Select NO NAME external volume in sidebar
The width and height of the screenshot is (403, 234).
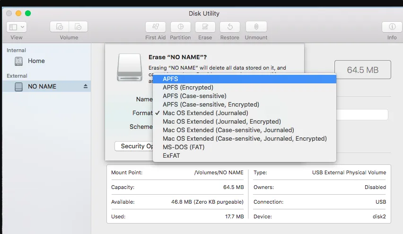[46, 86]
